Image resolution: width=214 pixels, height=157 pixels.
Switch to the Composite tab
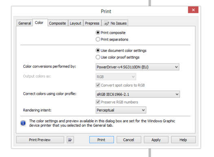[58, 23]
